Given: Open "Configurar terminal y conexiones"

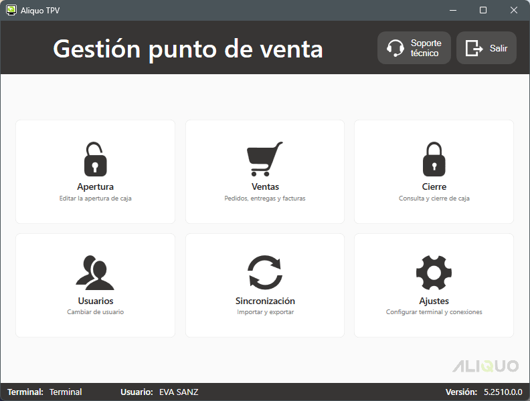Looking at the screenshot, I should point(434,312).
